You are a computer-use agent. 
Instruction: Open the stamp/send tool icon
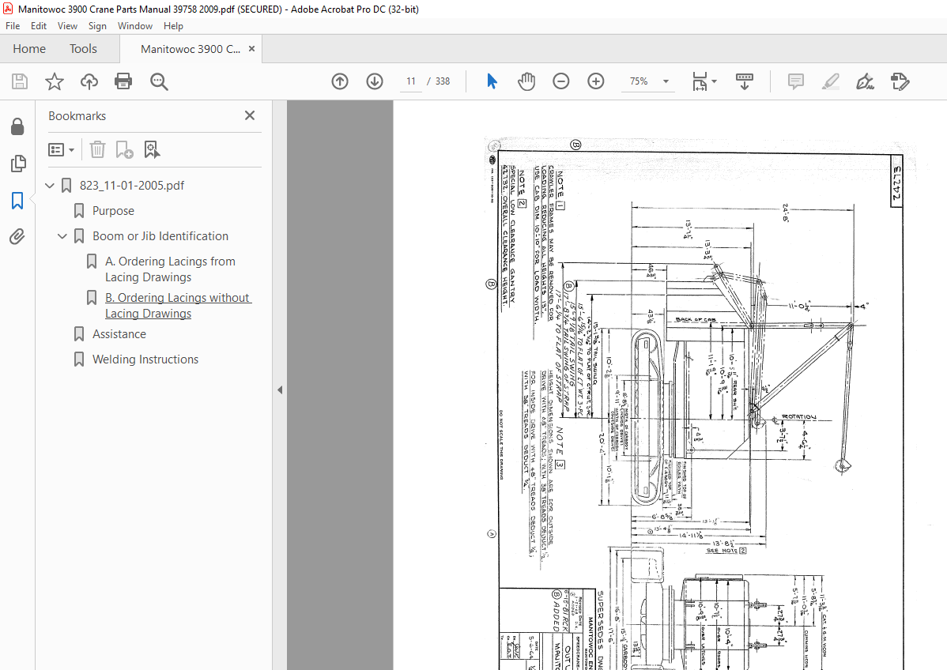pyautogui.click(x=900, y=81)
